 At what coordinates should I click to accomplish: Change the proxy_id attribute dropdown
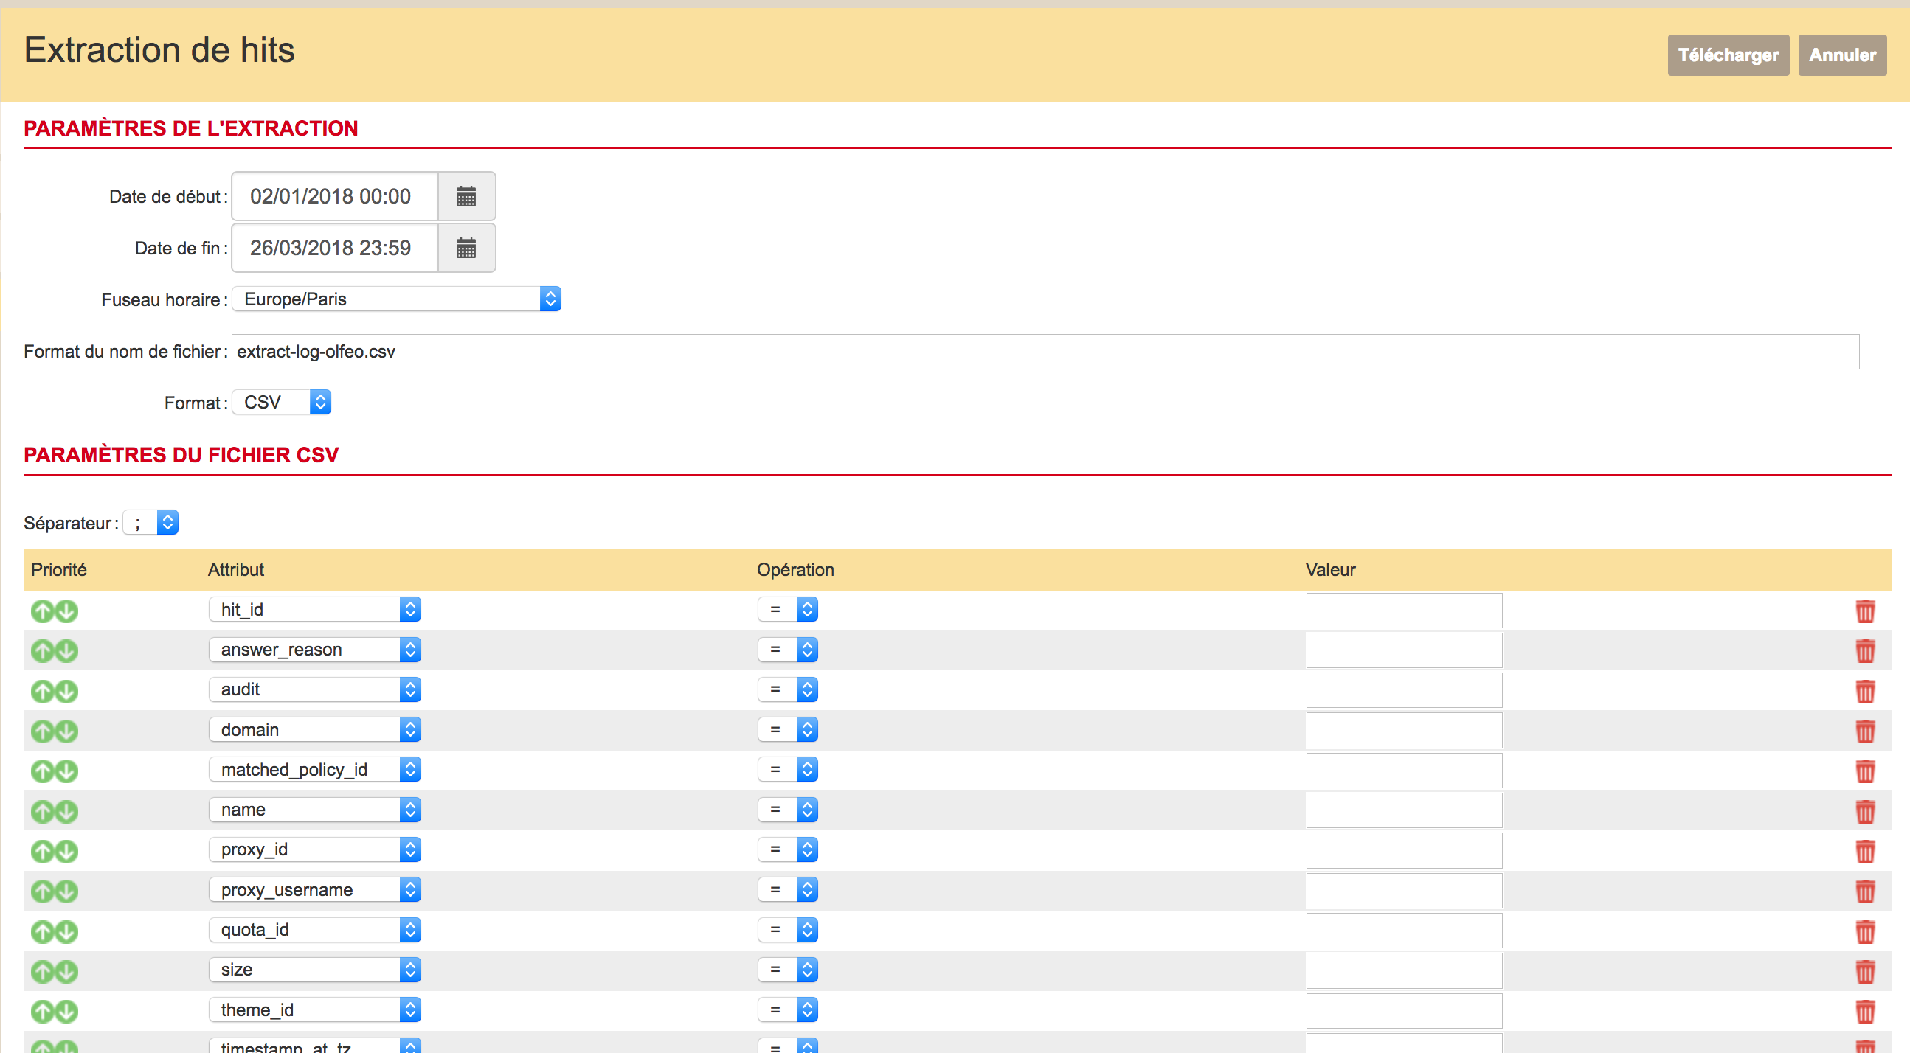point(314,850)
